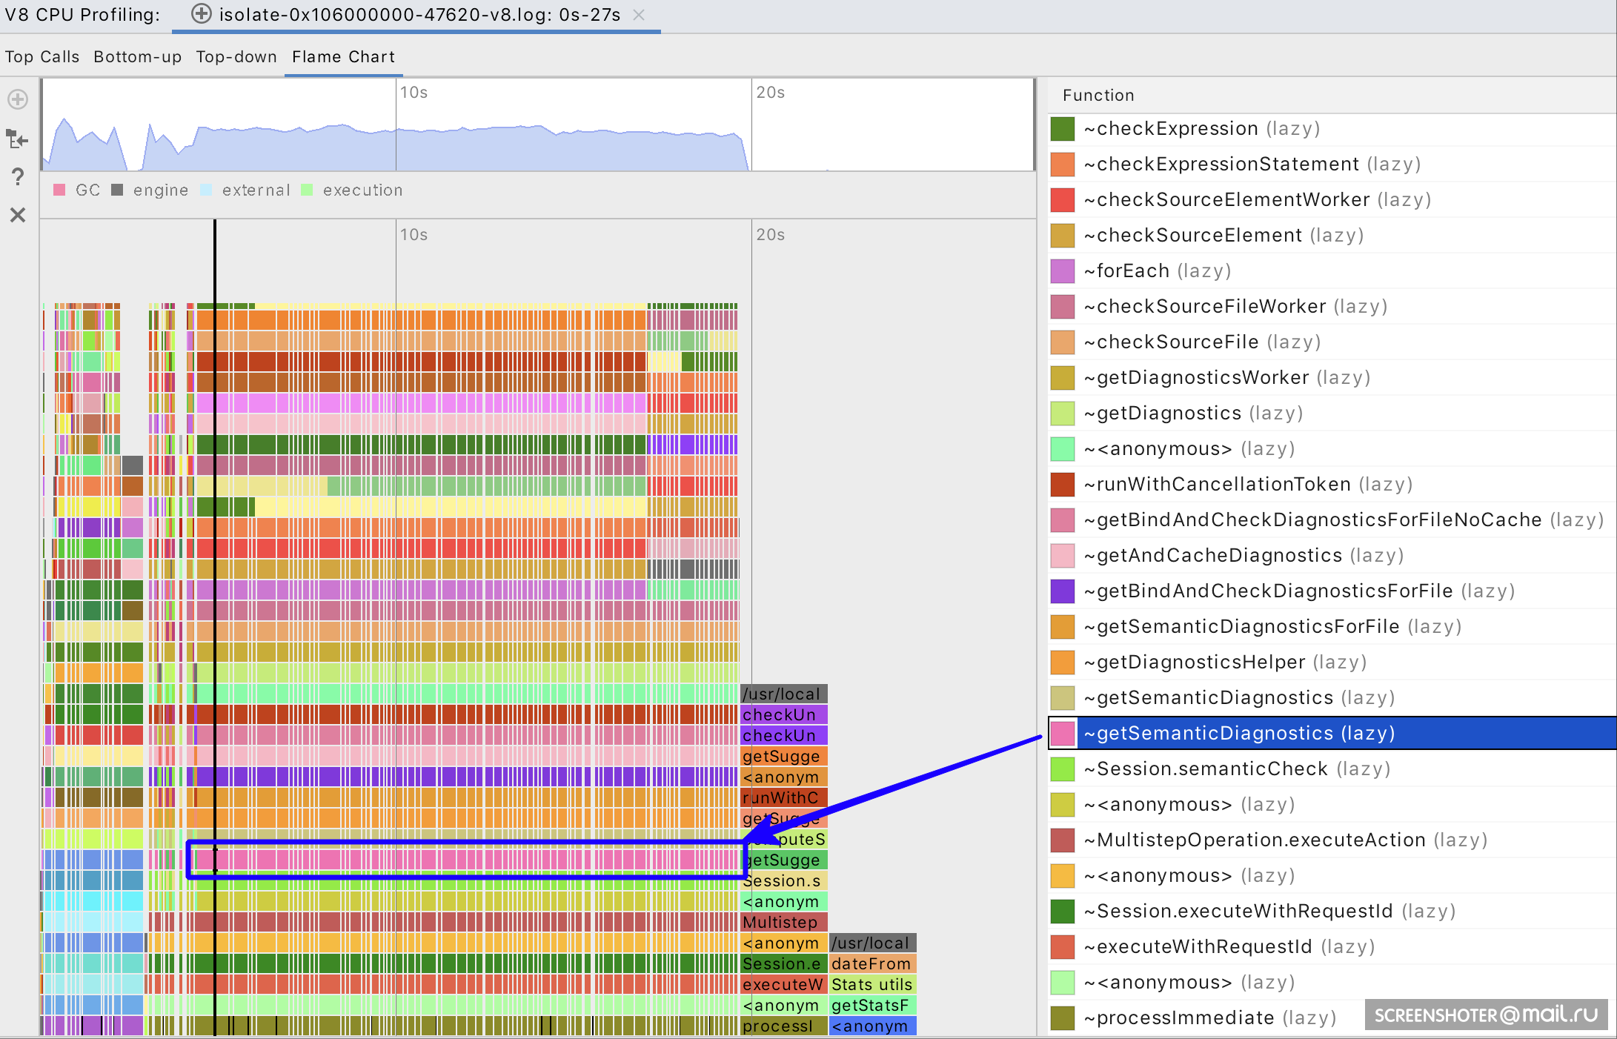Click the Function column header

click(x=1098, y=96)
